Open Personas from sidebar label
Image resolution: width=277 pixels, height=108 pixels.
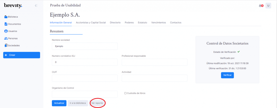coord(13,38)
